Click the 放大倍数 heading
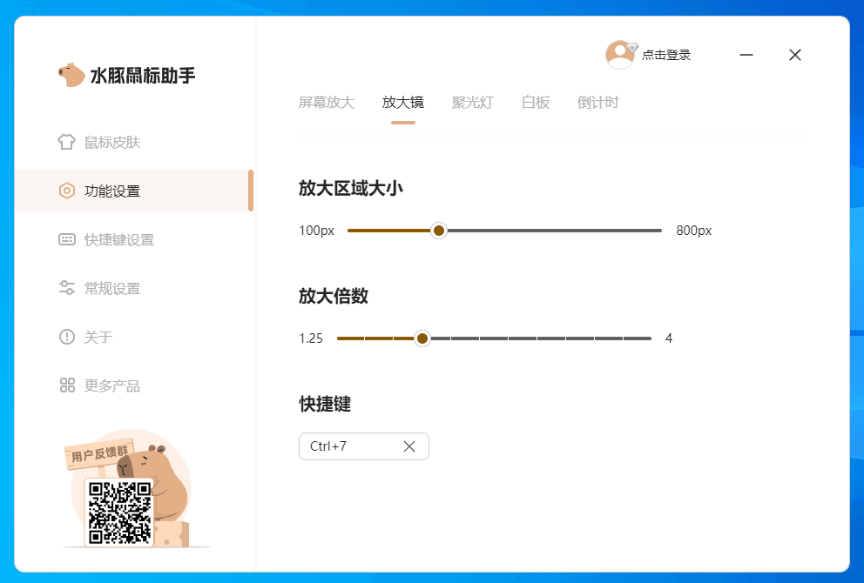Image resolution: width=864 pixels, height=583 pixels. [334, 296]
